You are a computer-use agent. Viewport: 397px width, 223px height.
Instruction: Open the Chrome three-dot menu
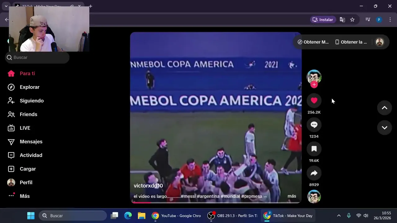390,20
